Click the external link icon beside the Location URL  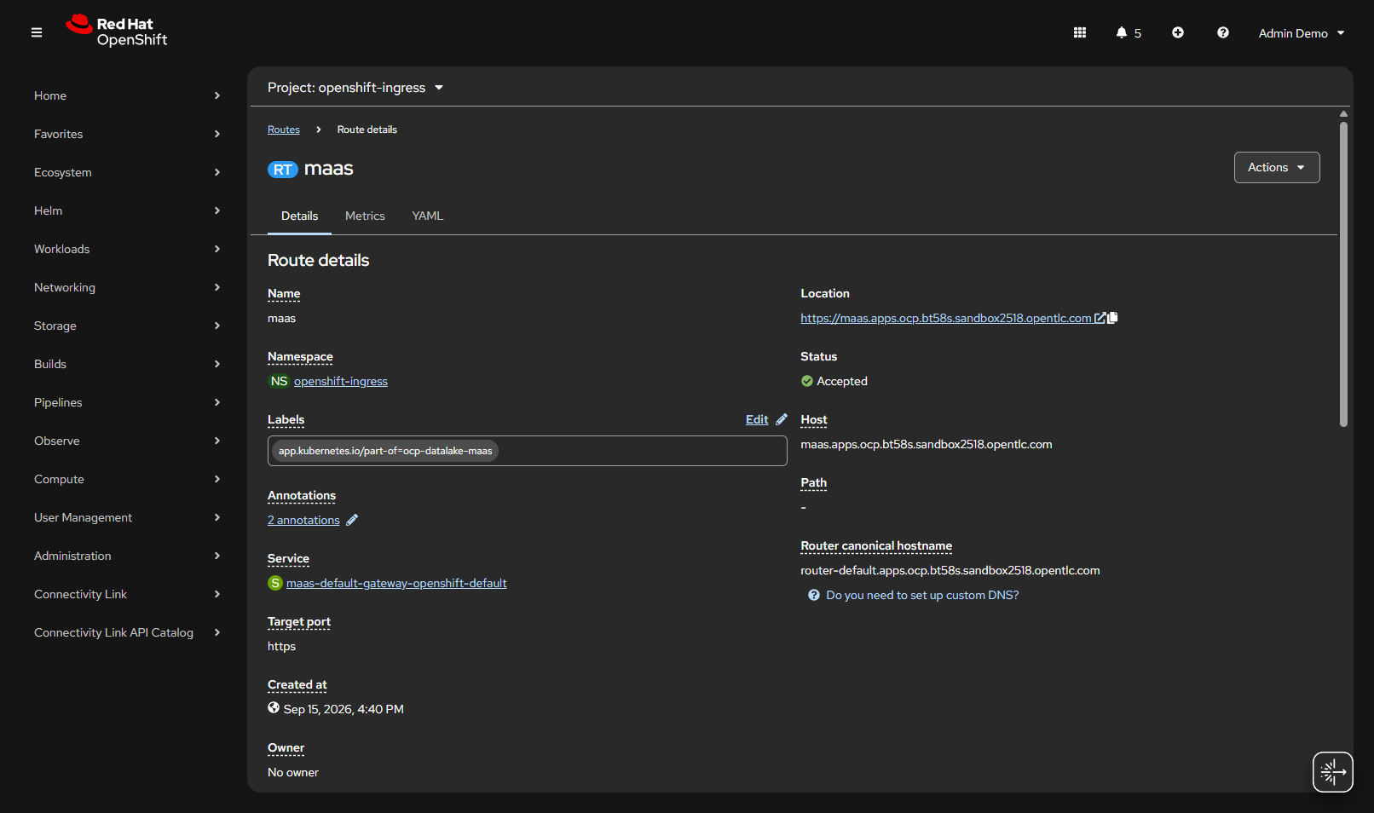(x=1100, y=318)
